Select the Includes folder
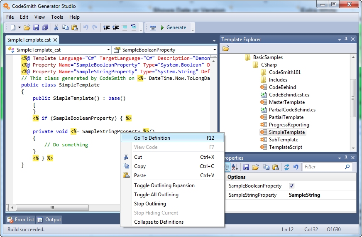362x237 pixels. pos(278,80)
